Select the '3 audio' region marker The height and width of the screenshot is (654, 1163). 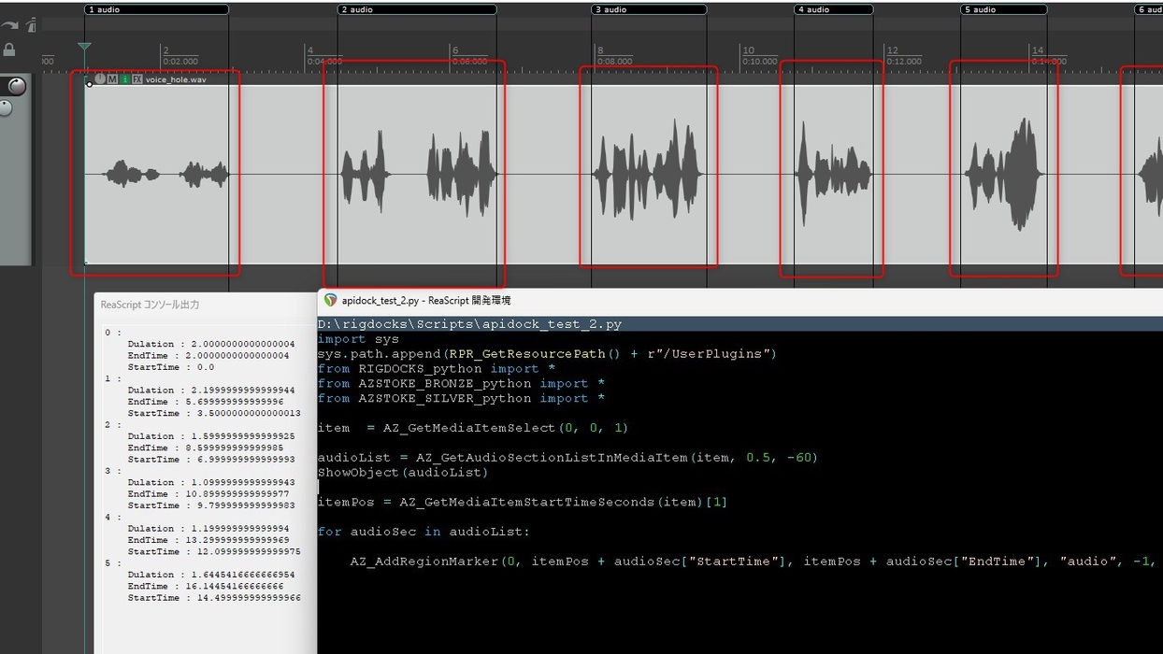coord(649,9)
